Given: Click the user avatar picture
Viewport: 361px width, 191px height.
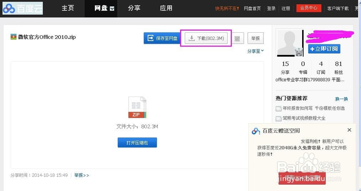Looking at the screenshot, I should point(290,43).
